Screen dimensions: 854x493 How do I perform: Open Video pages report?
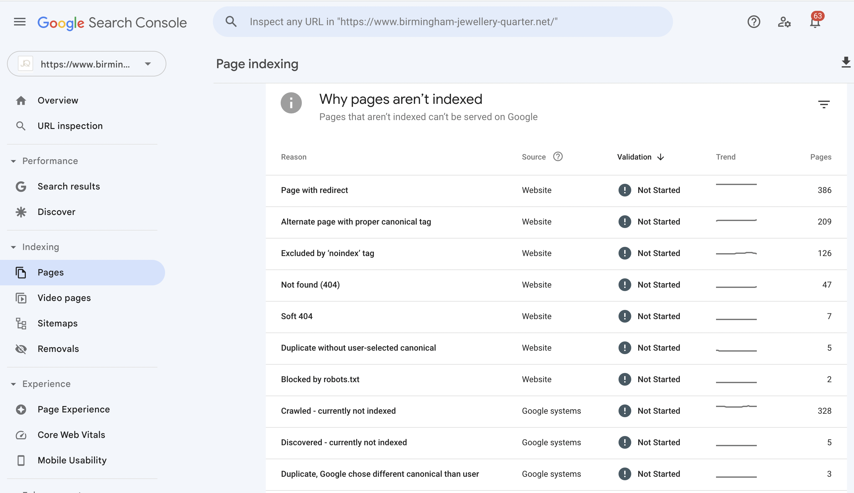tap(82, 298)
